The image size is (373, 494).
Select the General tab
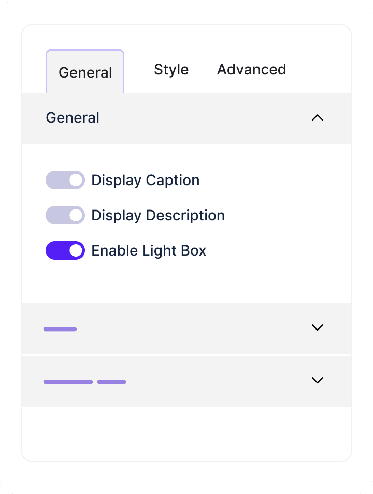[x=85, y=72]
